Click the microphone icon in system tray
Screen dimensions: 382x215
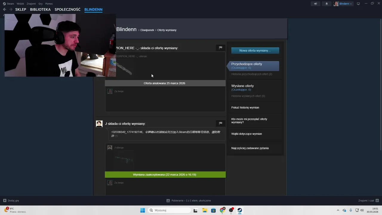tap(351, 210)
